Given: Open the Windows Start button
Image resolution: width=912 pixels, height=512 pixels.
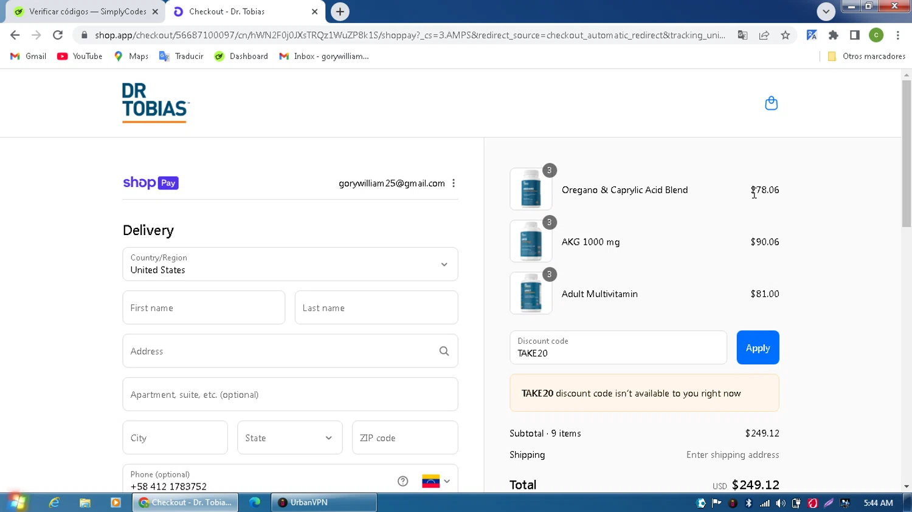Looking at the screenshot, I should click(17, 502).
